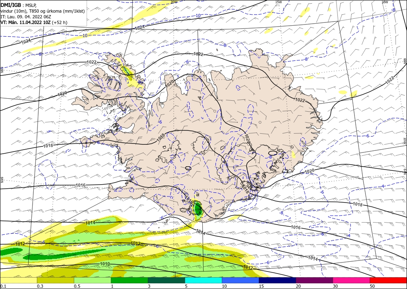Screen dimensions: 407x289
Task: Click the '20W' longitude label
Action: click(x=174, y=2)
